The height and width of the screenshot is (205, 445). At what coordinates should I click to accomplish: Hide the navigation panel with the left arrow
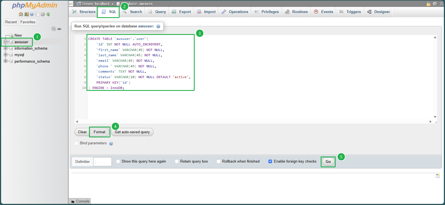coord(71,4)
